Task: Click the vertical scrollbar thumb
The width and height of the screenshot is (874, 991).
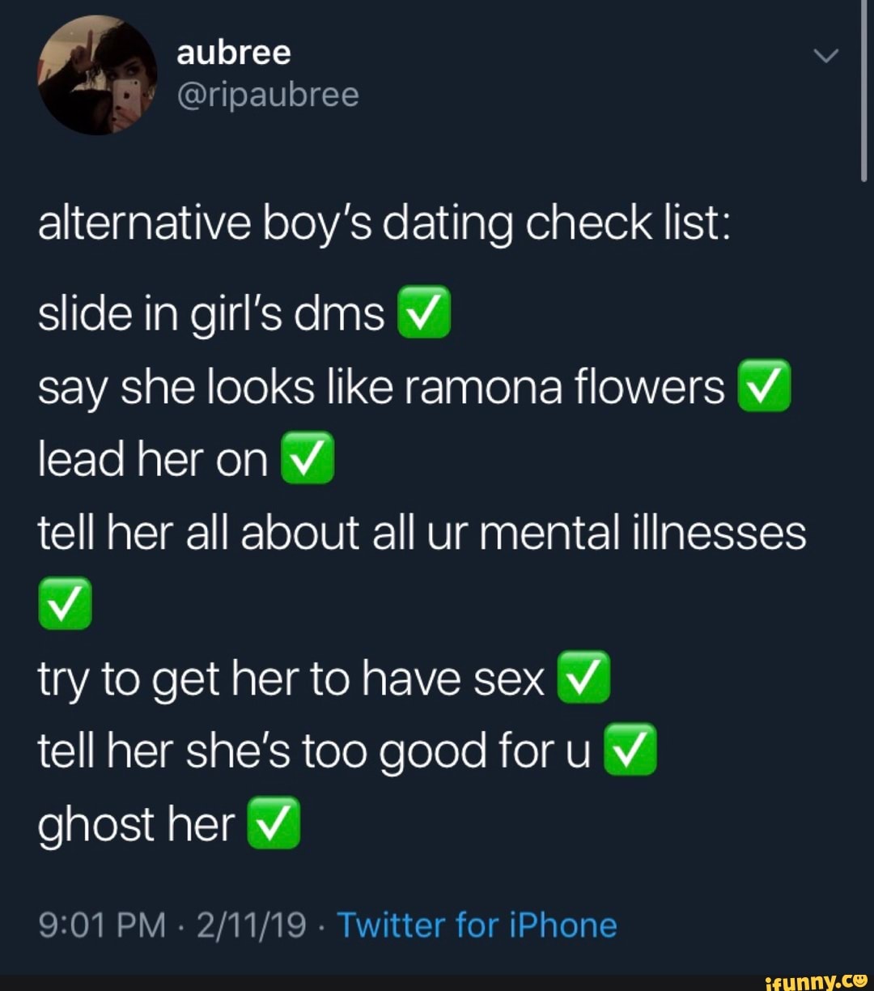Action: point(864,89)
